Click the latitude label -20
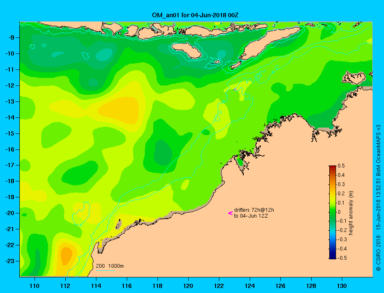 coord(10,213)
